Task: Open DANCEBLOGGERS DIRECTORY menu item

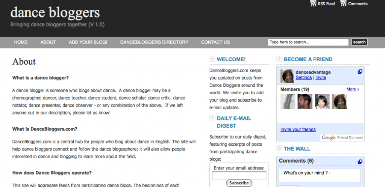Action: click(154, 42)
